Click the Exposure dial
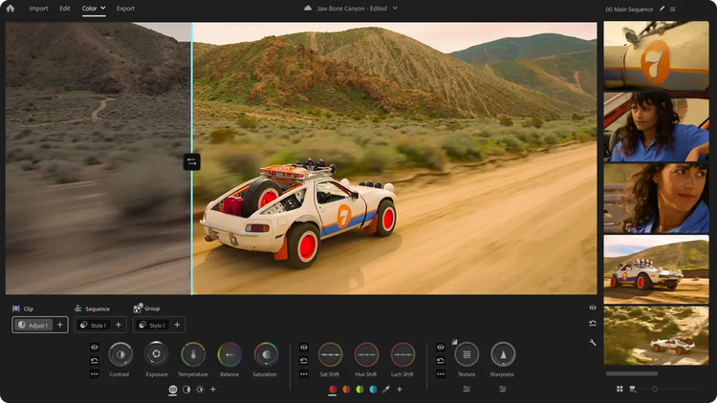717x403 pixels. tap(157, 354)
